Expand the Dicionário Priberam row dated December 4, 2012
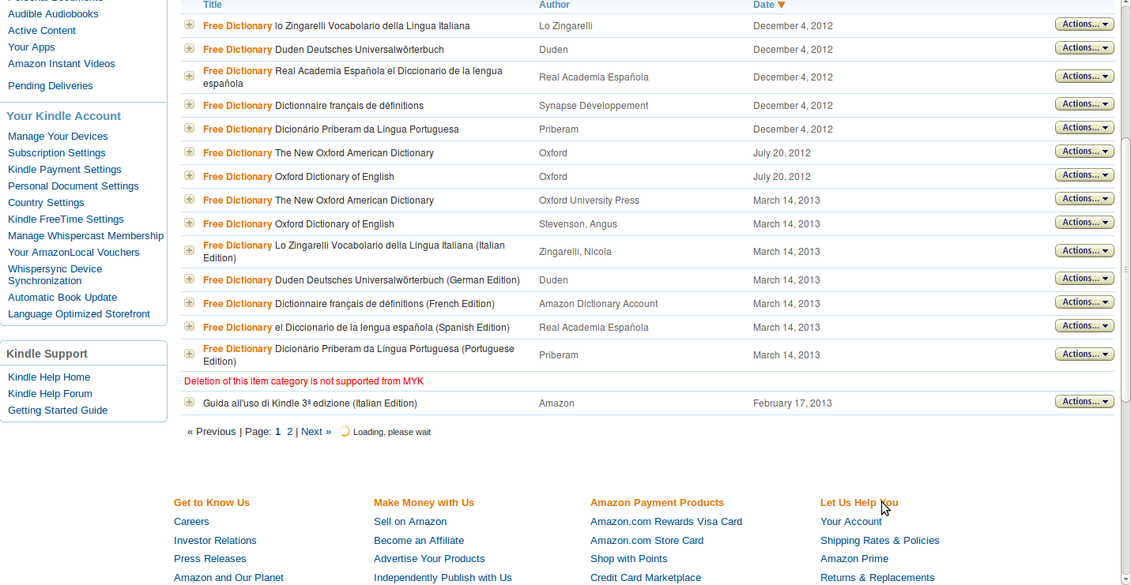The height and width of the screenshot is (585, 1131). (x=189, y=128)
